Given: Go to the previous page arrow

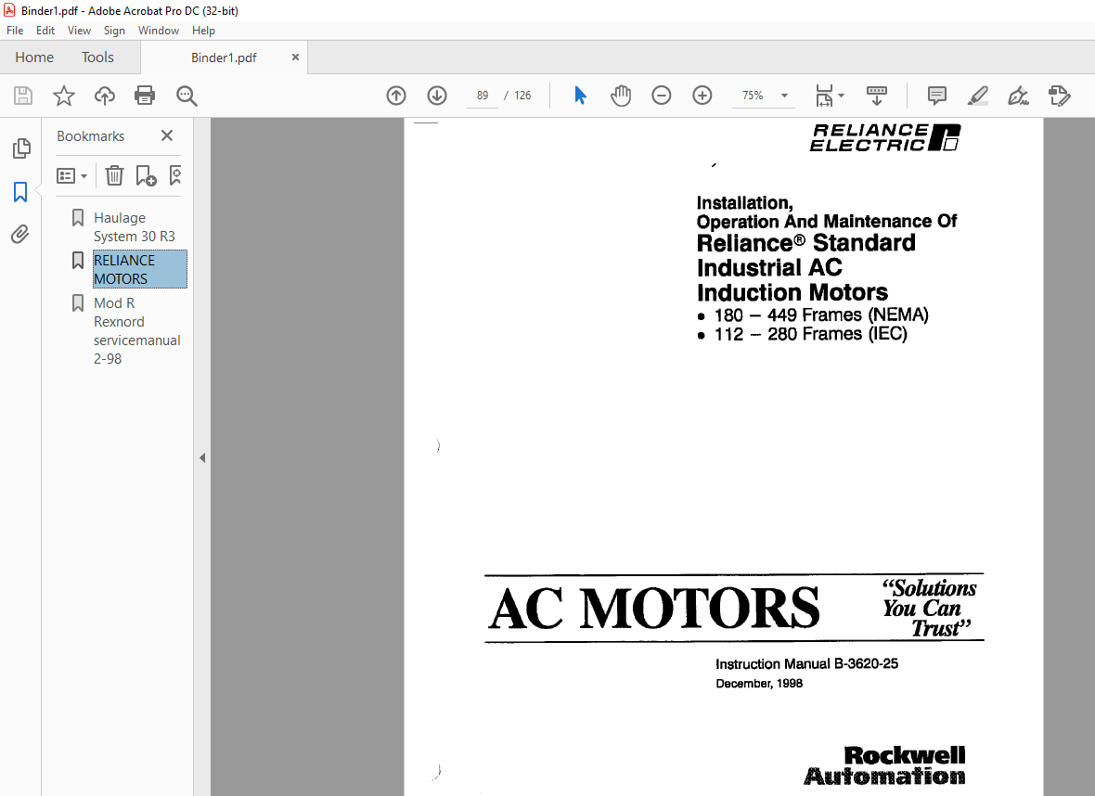Looking at the screenshot, I should pos(396,96).
